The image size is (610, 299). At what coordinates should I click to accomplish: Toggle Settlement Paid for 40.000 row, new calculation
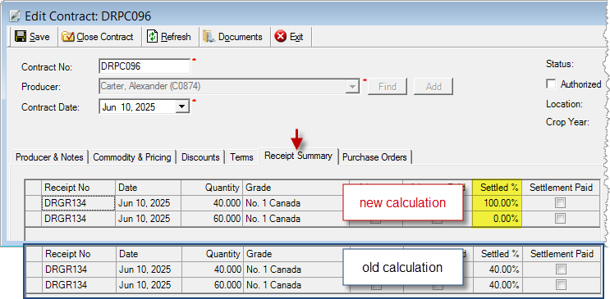pos(560,202)
